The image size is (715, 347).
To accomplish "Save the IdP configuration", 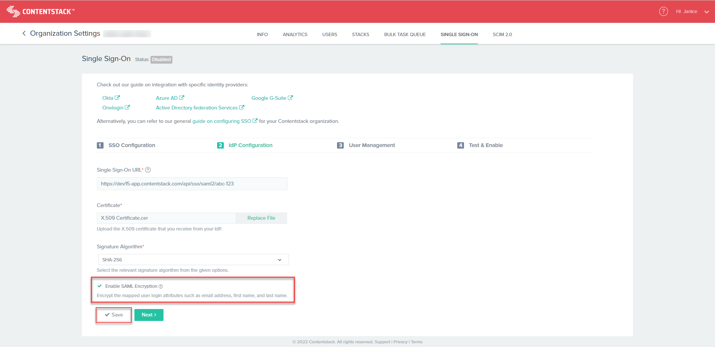I will 114,315.
